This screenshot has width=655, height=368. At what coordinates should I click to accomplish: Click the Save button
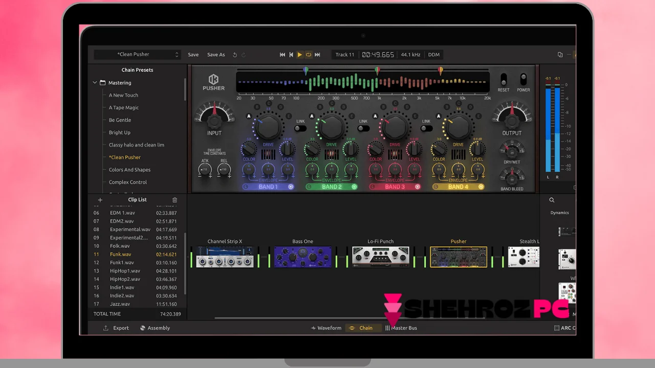tap(193, 55)
